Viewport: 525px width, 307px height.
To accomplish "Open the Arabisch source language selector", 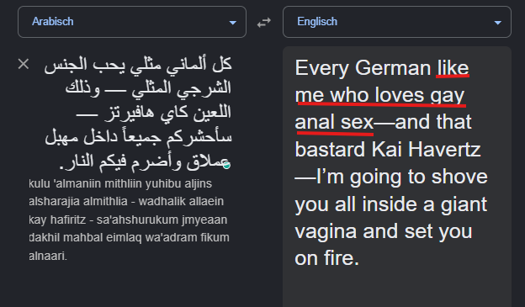I will (132, 22).
